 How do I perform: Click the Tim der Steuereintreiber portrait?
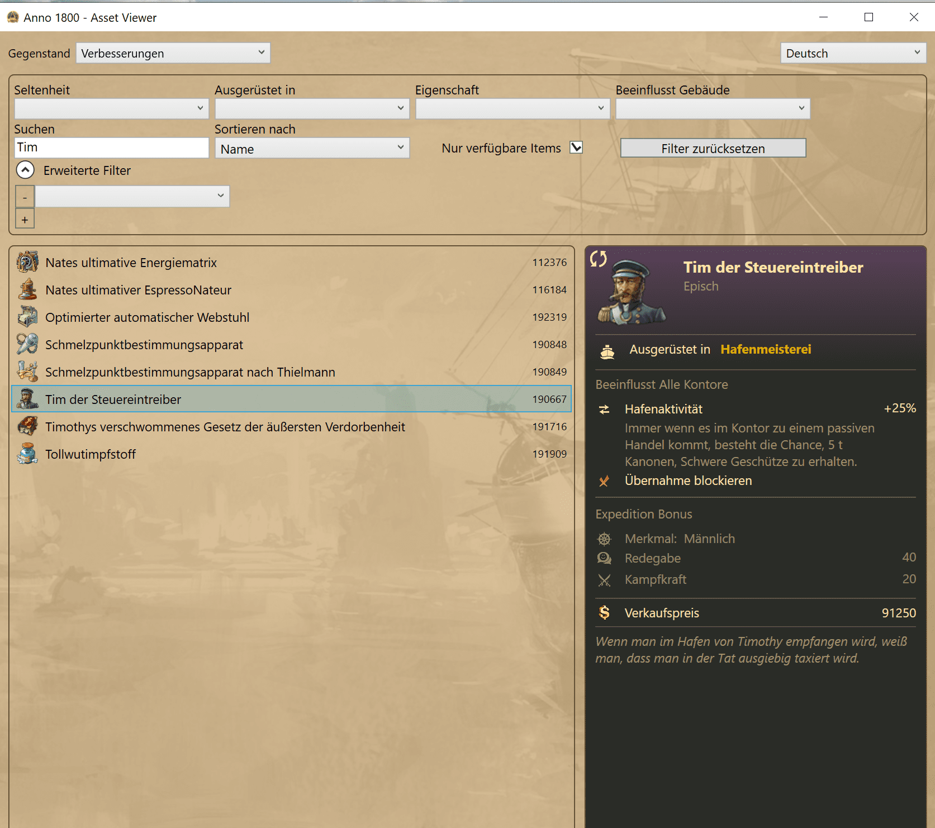click(632, 292)
